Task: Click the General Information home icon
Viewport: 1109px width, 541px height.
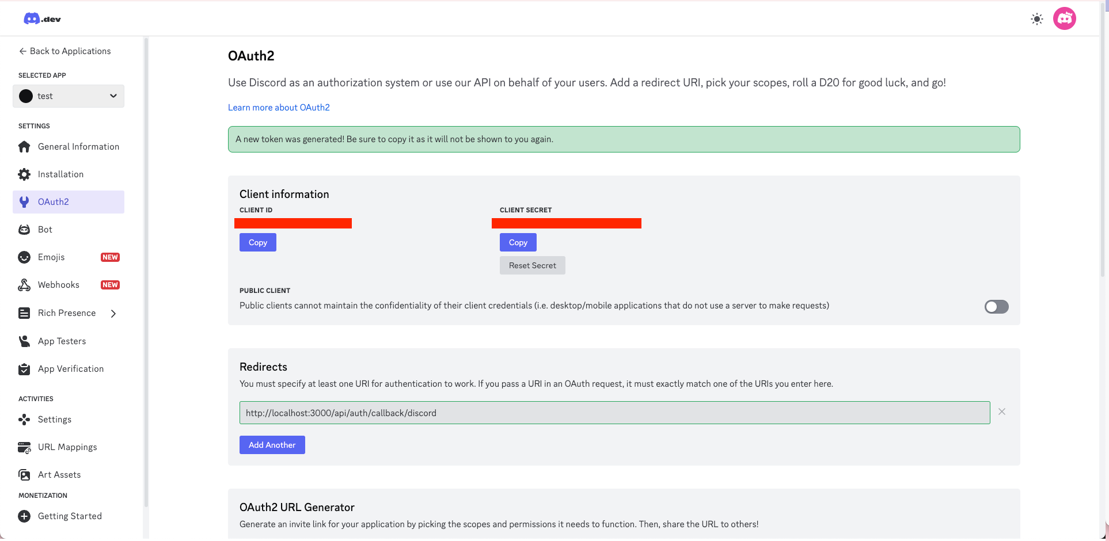Action: 24,147
